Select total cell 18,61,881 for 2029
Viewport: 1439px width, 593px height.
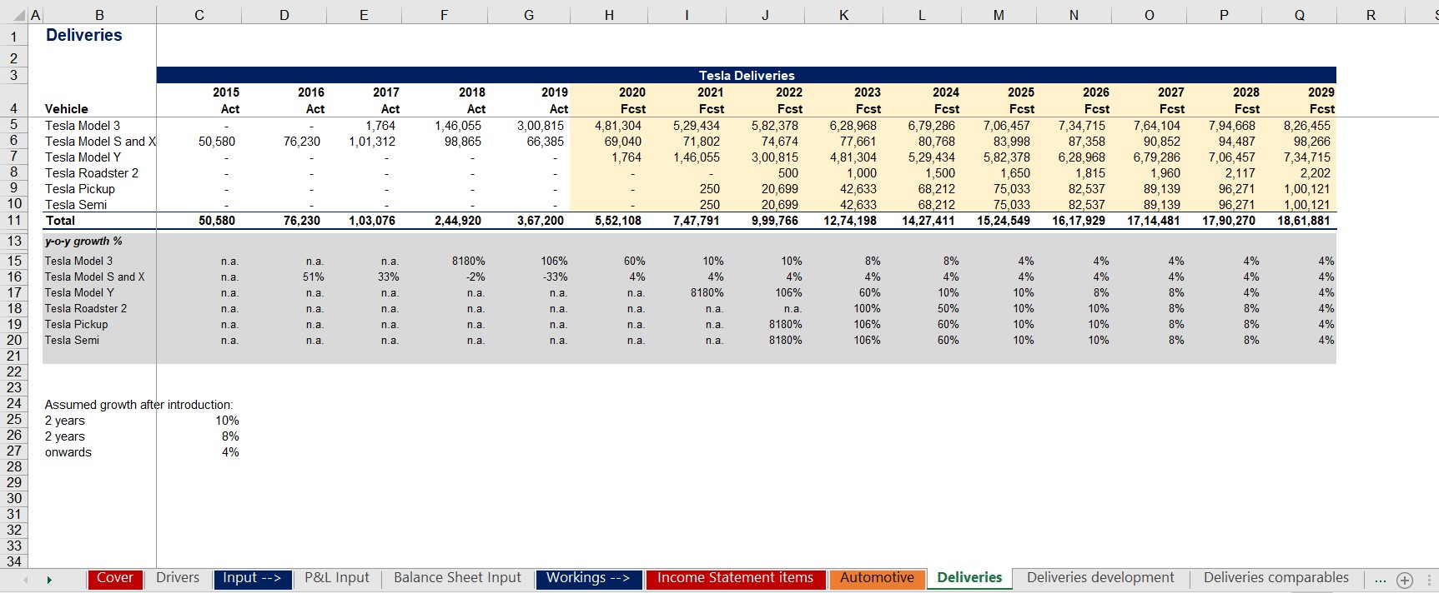1304,221
